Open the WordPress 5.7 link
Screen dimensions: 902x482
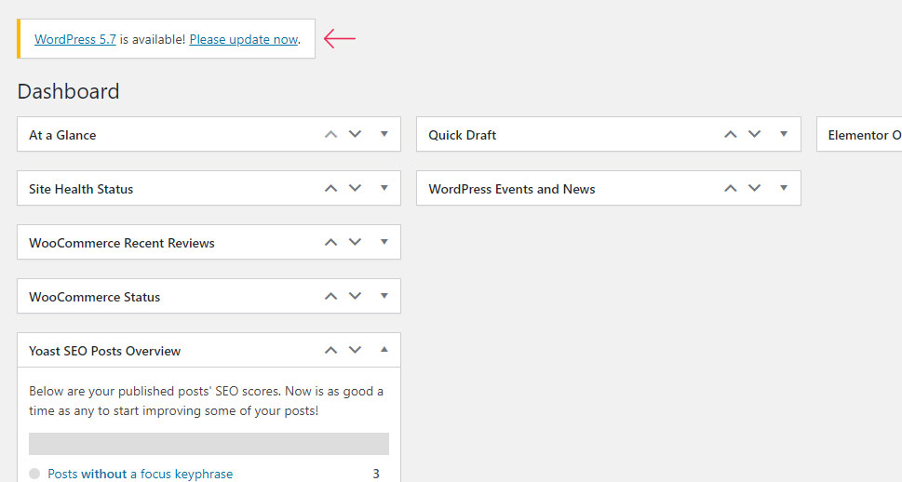pos(75,39)
